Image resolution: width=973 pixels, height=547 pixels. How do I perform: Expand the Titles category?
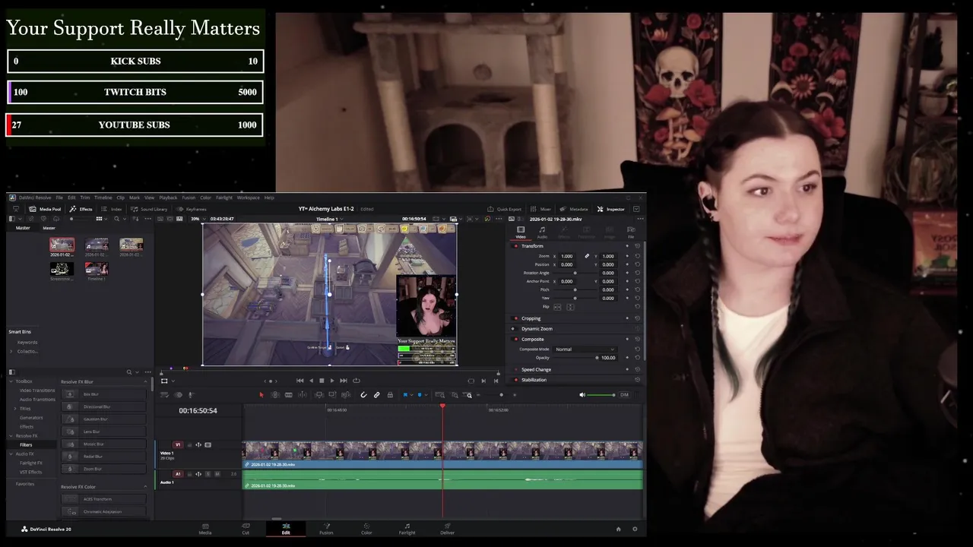point(15,409)
